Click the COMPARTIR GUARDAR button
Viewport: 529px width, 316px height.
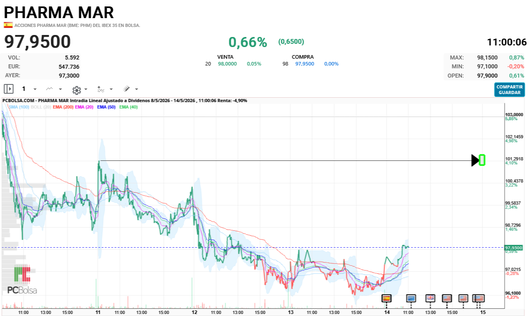(x=510, y=90)
